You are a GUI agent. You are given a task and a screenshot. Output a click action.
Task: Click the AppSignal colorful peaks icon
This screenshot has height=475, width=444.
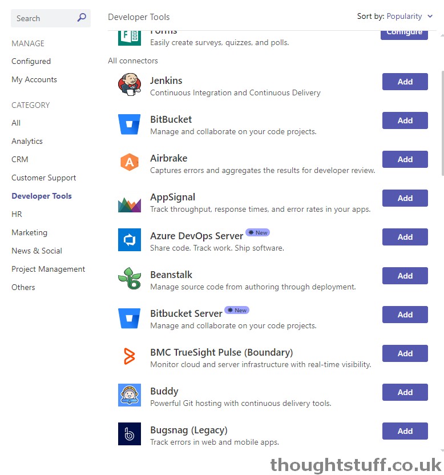click(130, 204)
